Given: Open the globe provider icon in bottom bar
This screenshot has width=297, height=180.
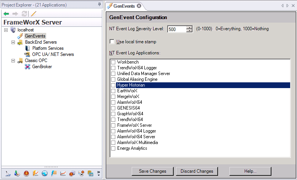Looking at the screenshot, I should tap(45, 173).
